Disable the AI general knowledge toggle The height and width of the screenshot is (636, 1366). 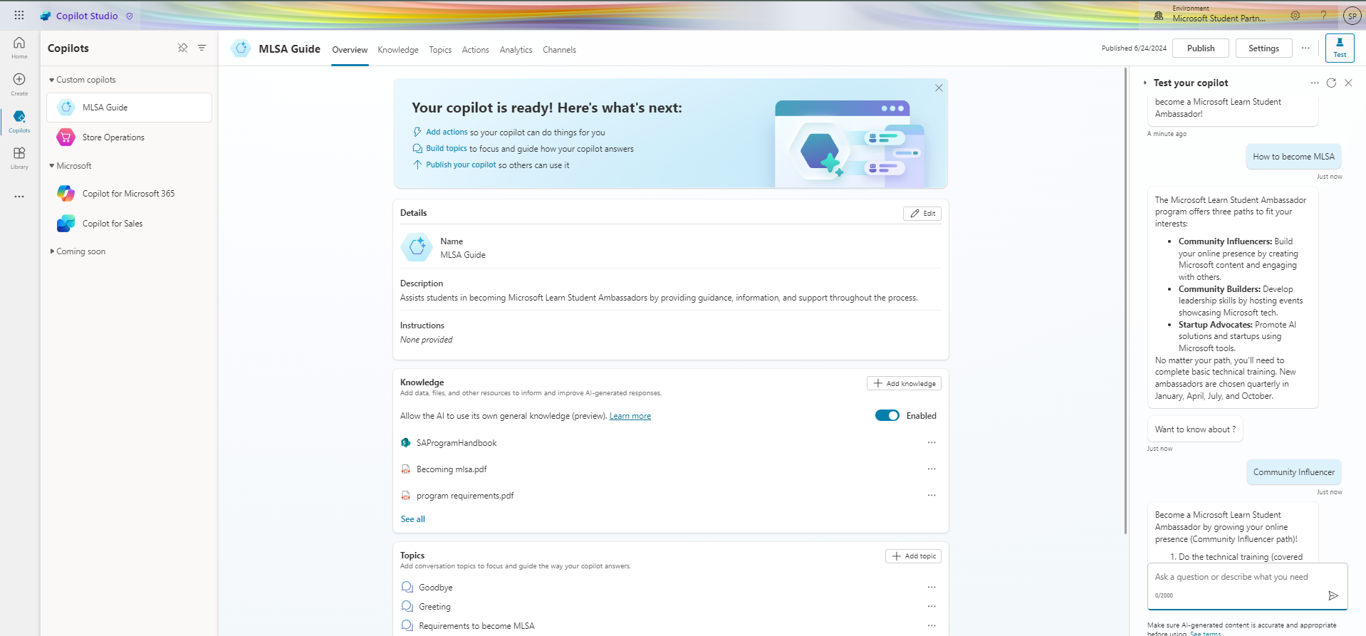coord(887,416)
